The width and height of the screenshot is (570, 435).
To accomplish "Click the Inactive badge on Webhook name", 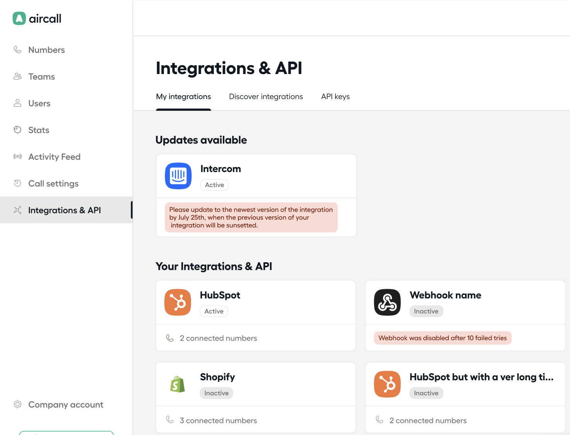I will (426, 311).
